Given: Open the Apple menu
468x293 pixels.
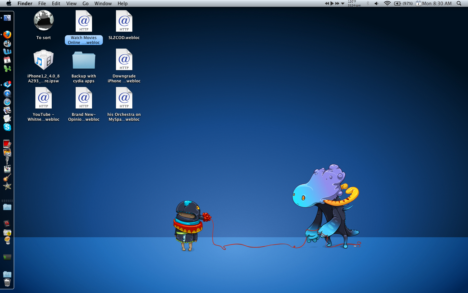Looking at the screenshot, I should tap(9, 3).
